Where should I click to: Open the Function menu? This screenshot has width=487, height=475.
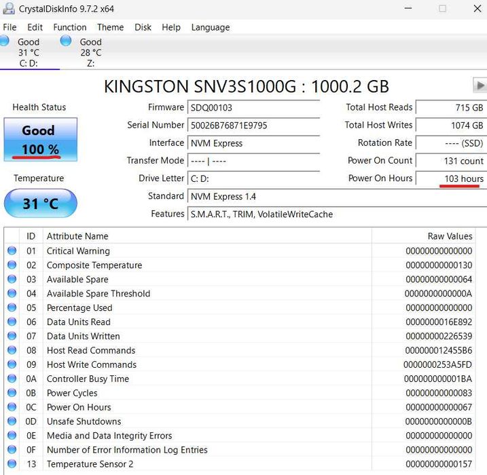point(70,27)
